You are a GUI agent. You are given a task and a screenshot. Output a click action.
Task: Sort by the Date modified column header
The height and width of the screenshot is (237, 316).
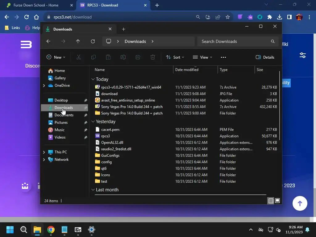coord(187,70)
